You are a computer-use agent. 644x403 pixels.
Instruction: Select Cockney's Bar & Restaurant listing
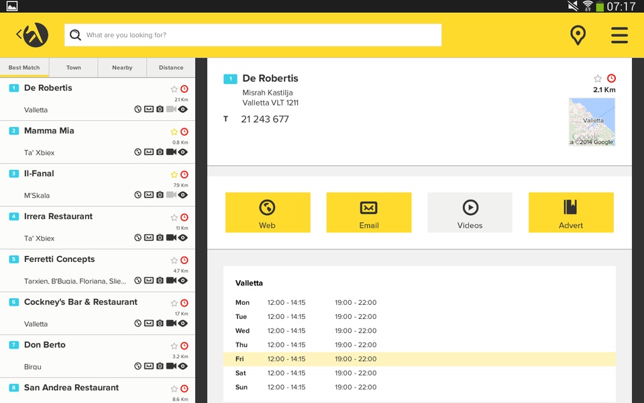click(97, 314)
